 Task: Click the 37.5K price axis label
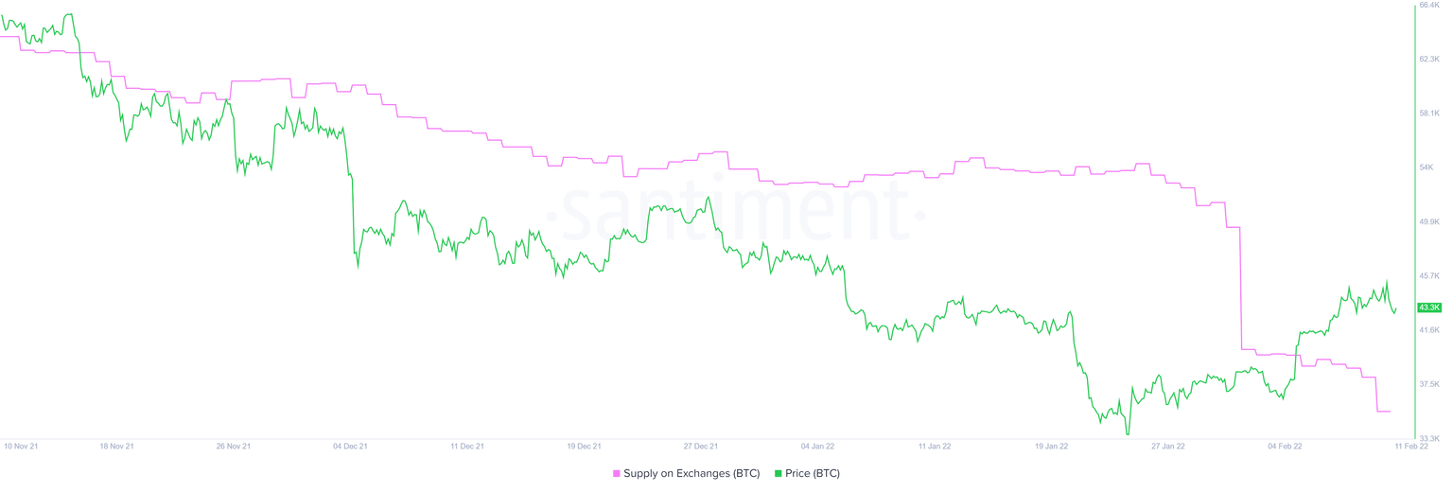1429,385
